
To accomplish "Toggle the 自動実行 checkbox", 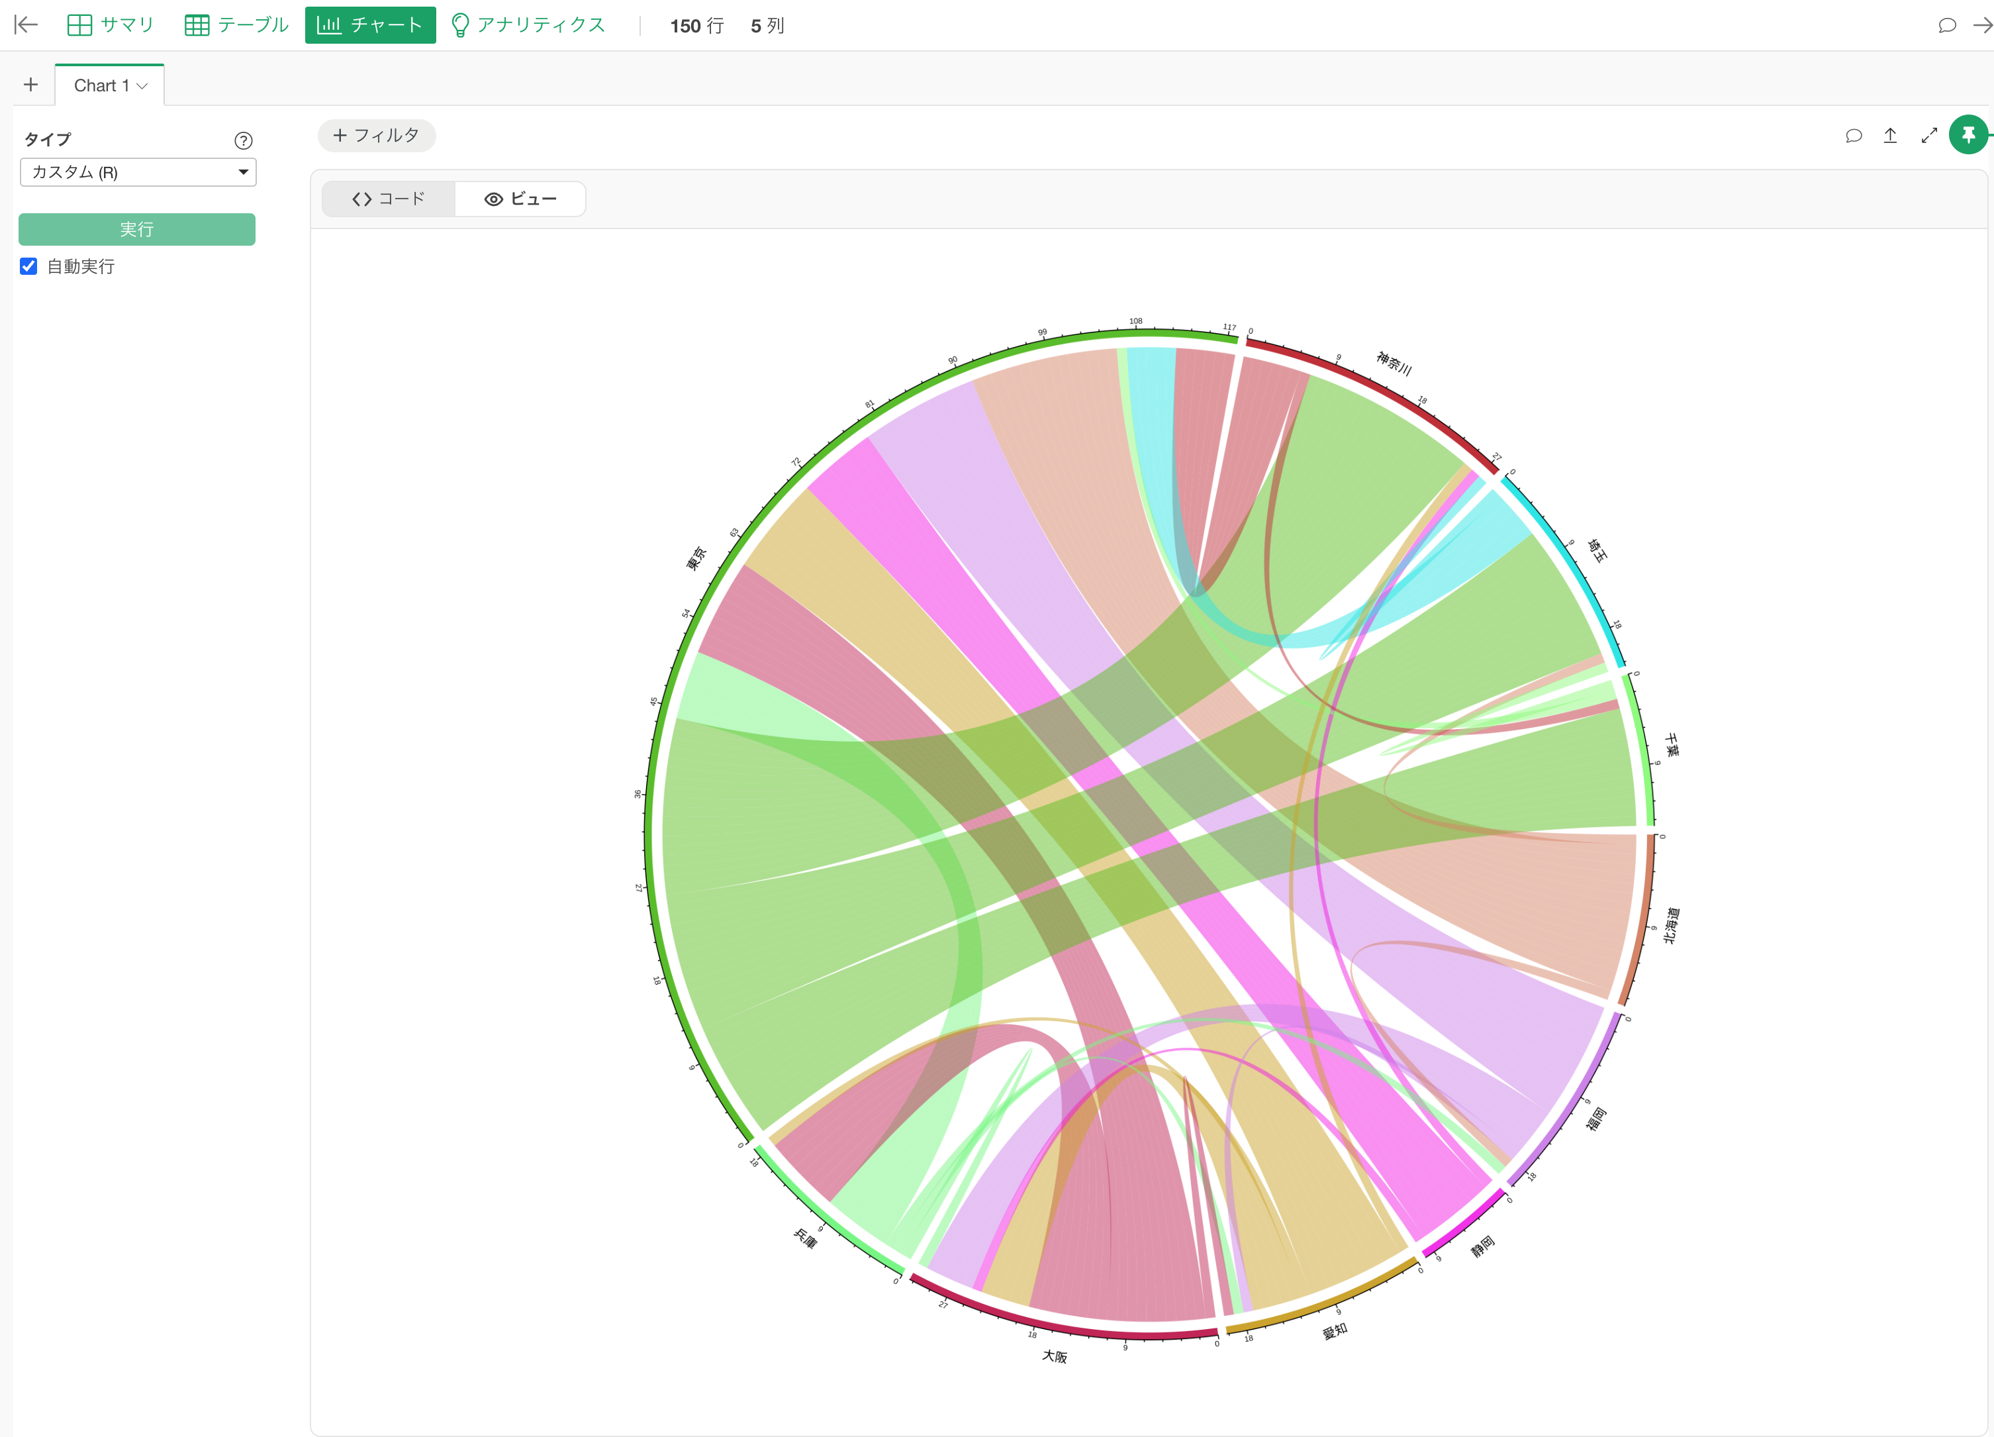I will tap(28, 266).
